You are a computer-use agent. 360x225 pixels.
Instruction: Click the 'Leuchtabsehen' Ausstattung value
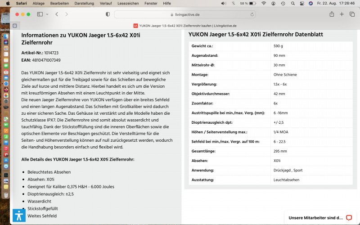click(x=286, y=180)
